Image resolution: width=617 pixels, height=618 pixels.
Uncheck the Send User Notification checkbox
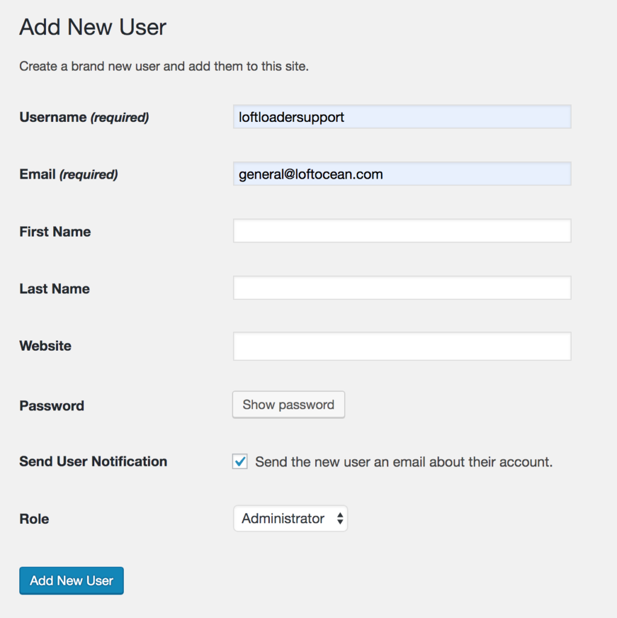(x=240, y=462)
